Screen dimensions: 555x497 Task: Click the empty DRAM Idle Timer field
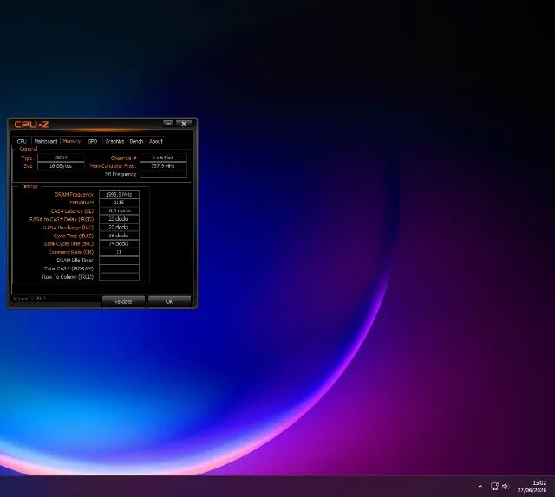click(119, 261)
